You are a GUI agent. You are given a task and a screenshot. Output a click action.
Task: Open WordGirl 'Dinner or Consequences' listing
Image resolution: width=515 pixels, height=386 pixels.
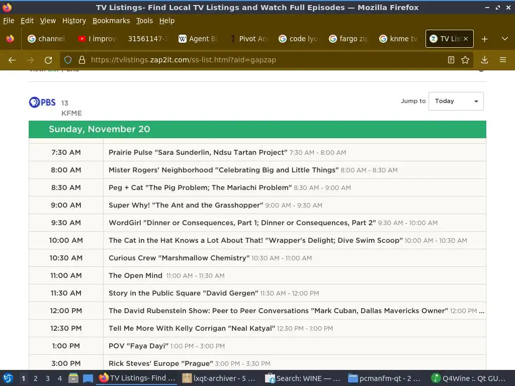pos(242,223)
